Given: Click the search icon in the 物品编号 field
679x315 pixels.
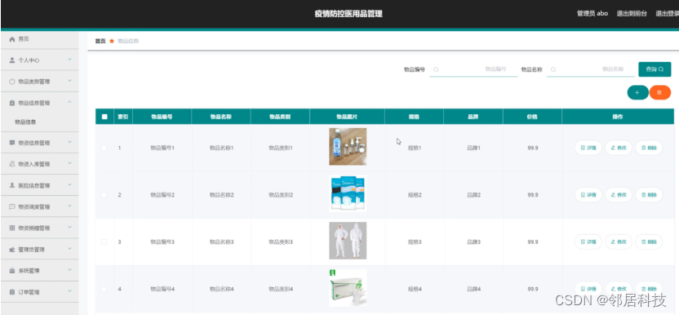Looking at the screenshot, I should [x=436, y=69].
